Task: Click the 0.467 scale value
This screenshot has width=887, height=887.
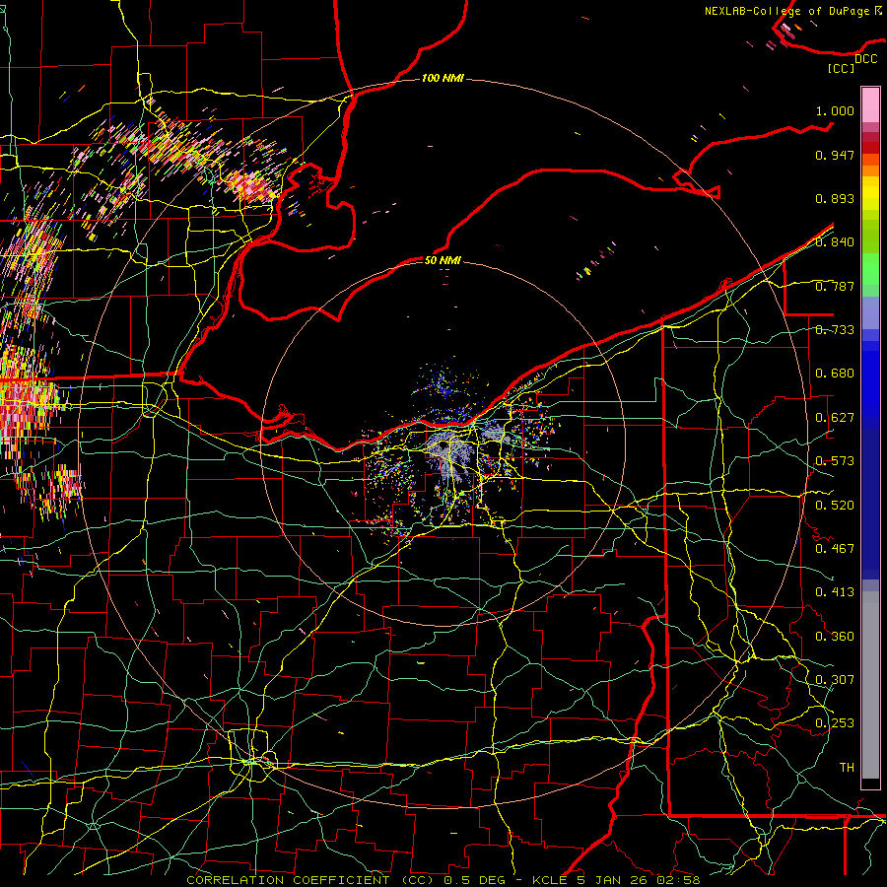Action: coord(835,549)
